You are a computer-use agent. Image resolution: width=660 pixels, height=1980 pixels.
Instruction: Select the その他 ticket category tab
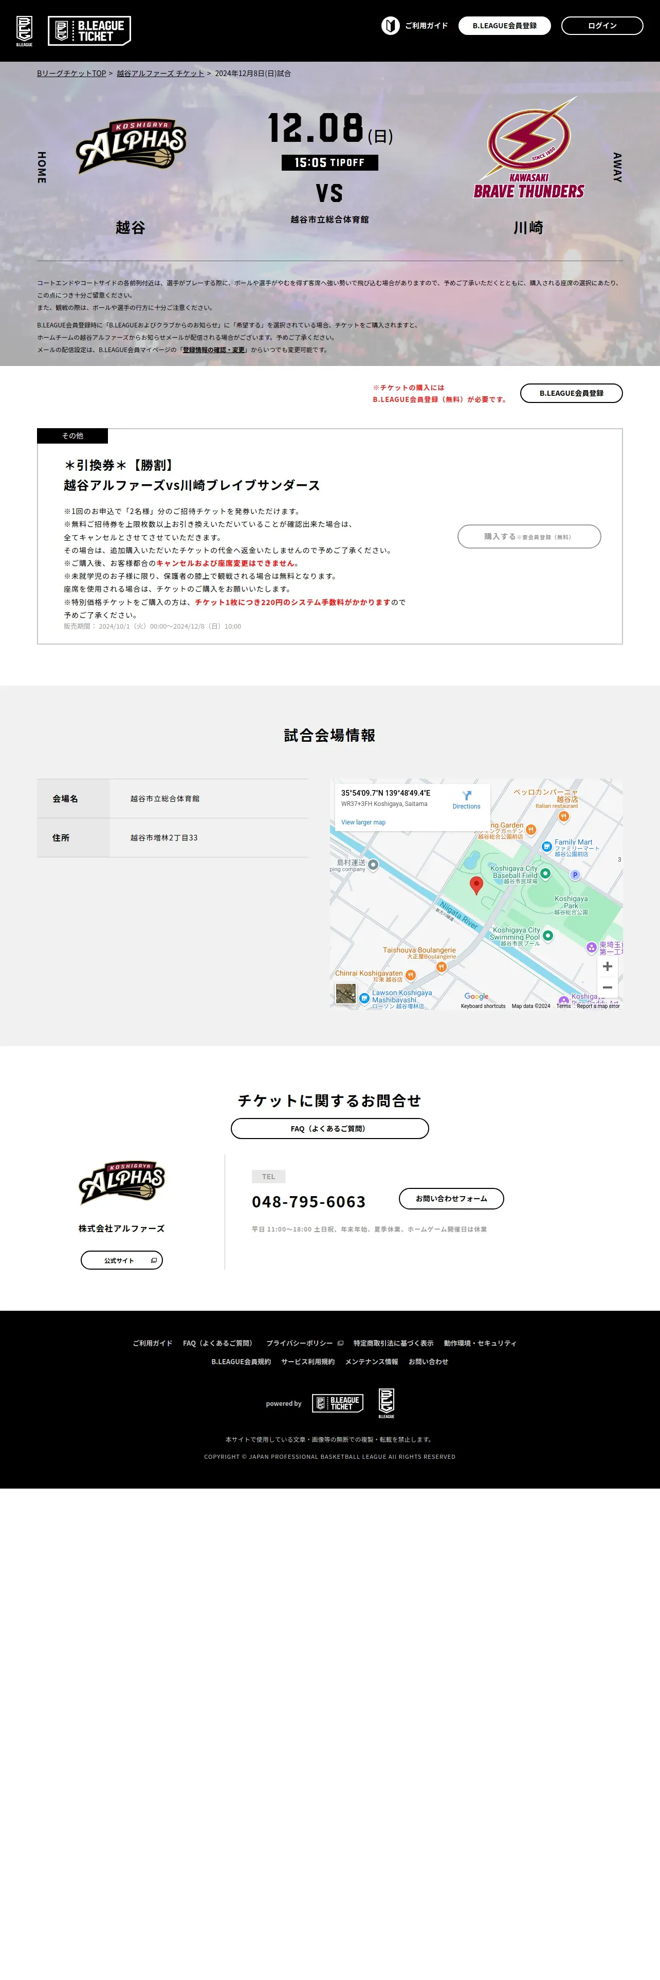tap(72, 436)
